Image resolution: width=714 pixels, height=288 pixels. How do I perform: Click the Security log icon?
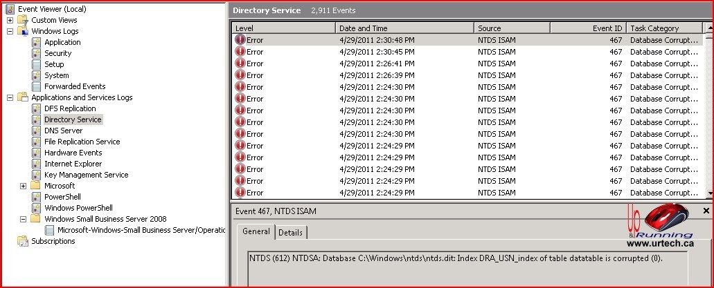tap(37, 53)
